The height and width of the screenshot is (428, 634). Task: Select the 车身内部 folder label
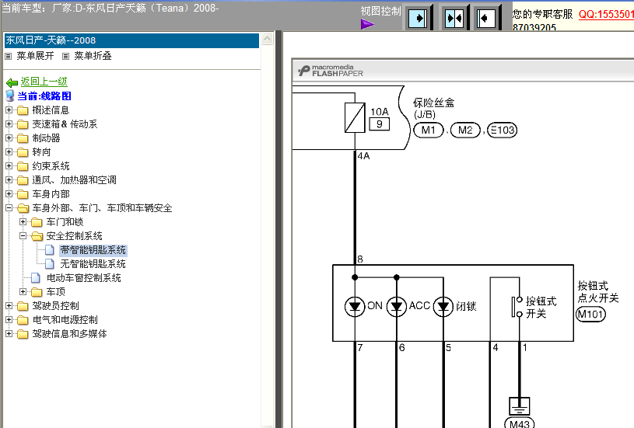tap(51, 194)
